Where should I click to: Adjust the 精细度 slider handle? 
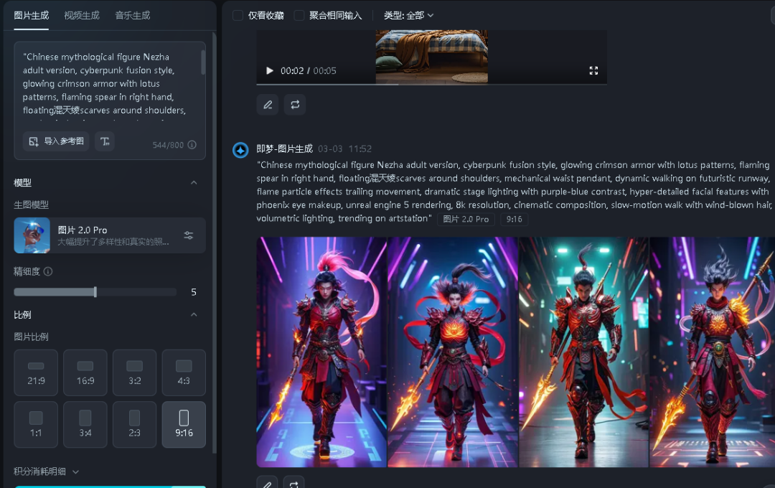click(95, 291)
